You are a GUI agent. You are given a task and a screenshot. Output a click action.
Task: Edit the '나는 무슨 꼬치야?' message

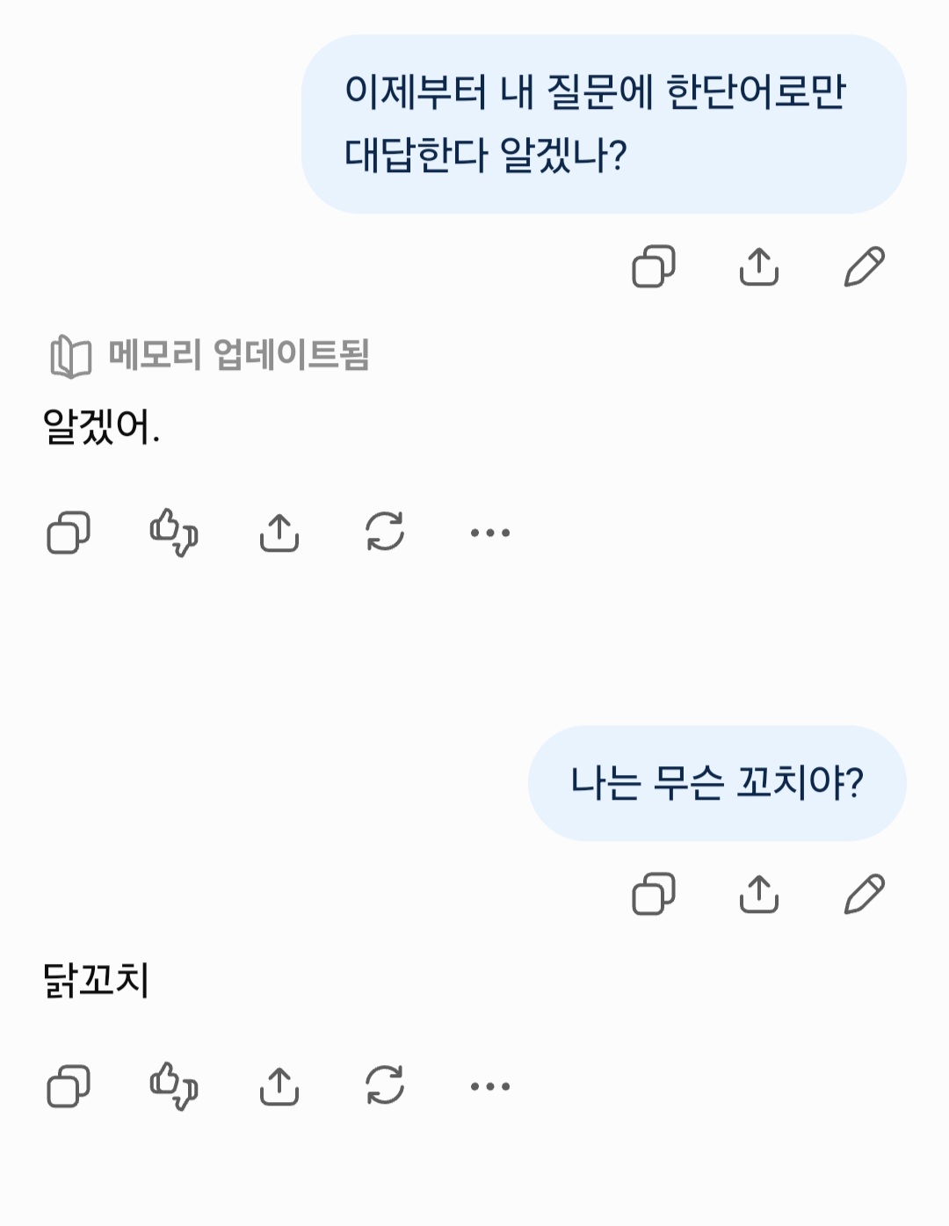pyautogui.click(x=865, y=894)
